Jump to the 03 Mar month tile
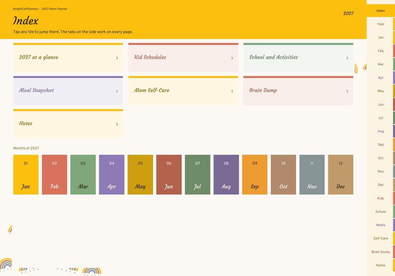The image size is (395, 276). click(x=83, y=175)
